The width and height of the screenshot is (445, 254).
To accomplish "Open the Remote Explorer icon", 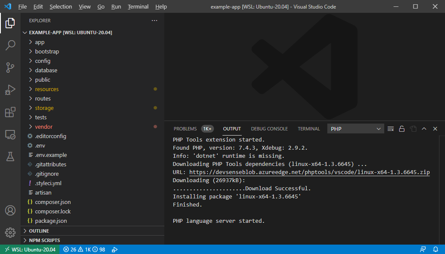I will [x=10, y=134].
